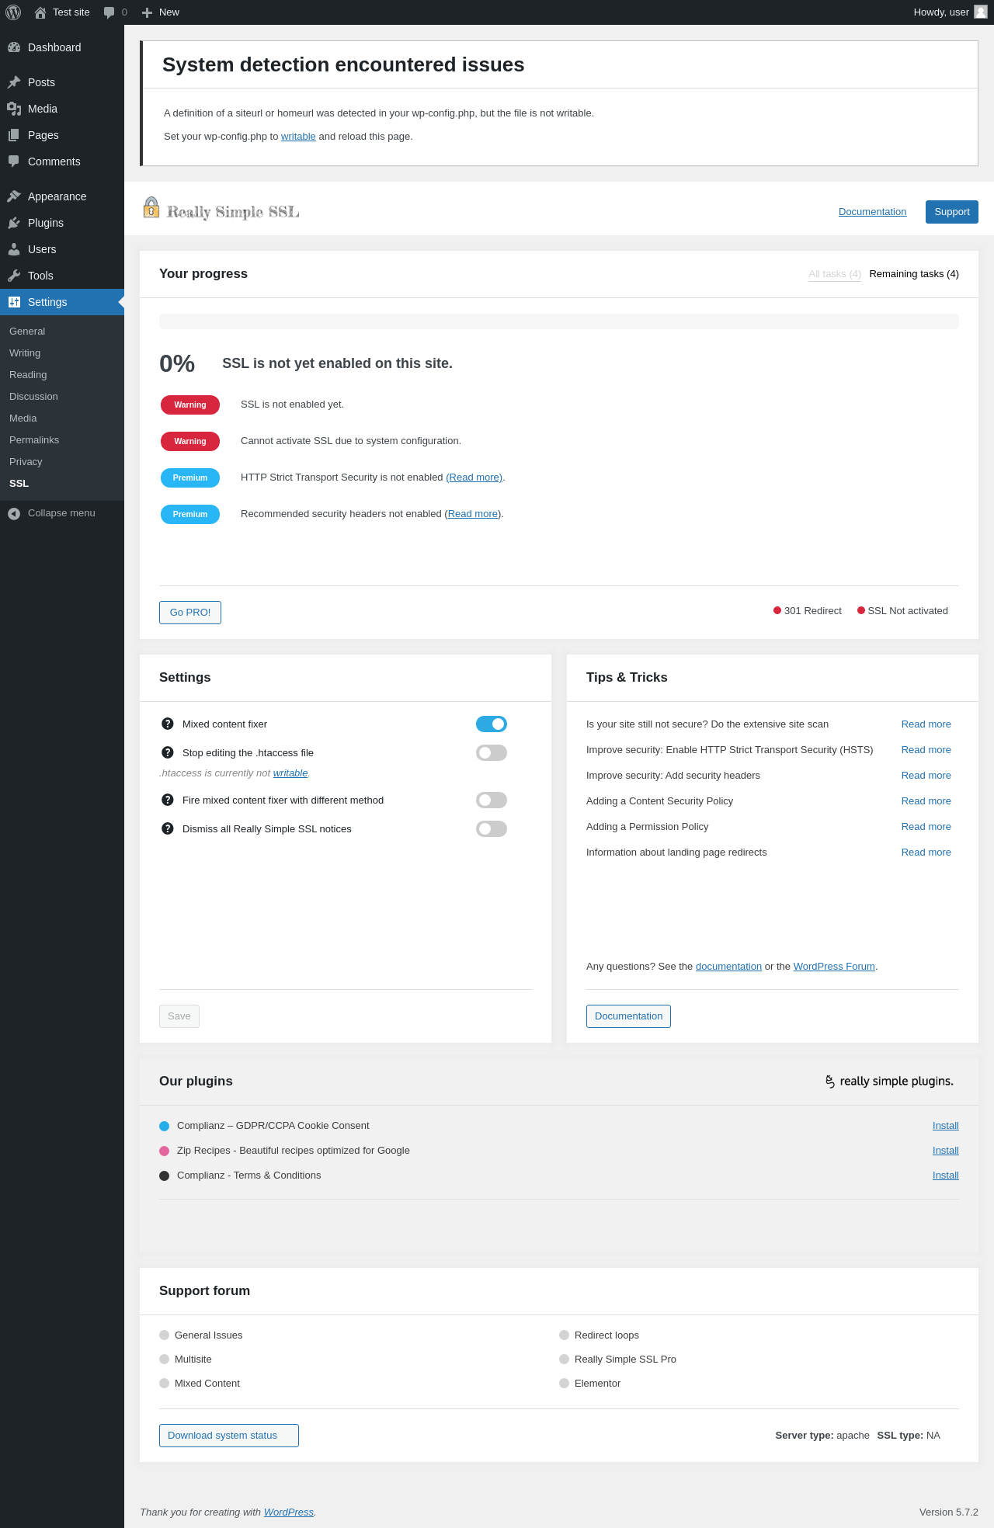Disable the Mixed content fixer toggle
This screenshot has height=1528, width=994.
pos(491,724)
